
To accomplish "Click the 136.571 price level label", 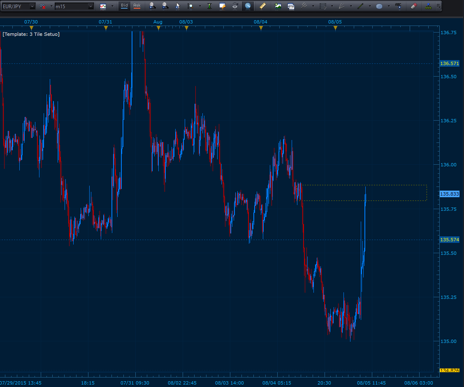I will click(449, 64).
